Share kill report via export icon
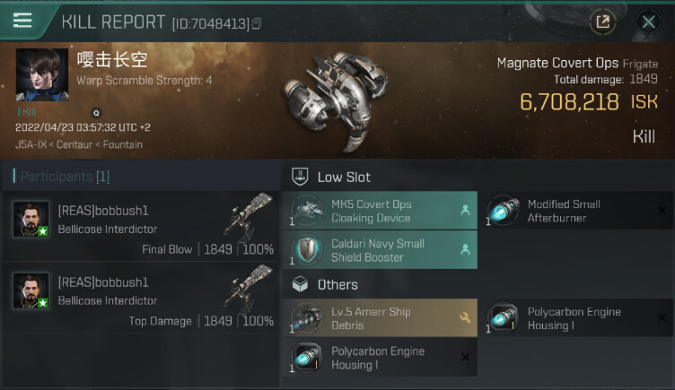Screen dimensions: 675x390 602,22
